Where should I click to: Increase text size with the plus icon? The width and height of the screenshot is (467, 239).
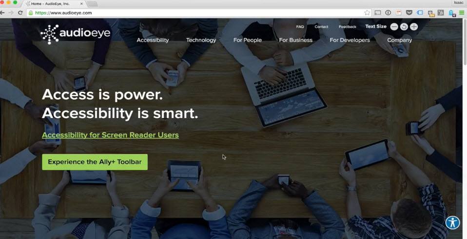click(414, 27)
